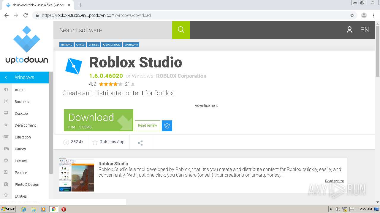Open the Audio category
Viewport: 380px width, 213px height.
click(20, 90)
